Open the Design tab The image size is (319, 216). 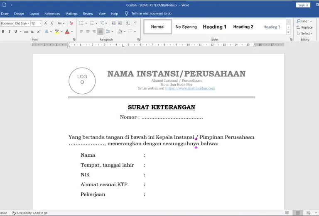[x=19, y=14]
